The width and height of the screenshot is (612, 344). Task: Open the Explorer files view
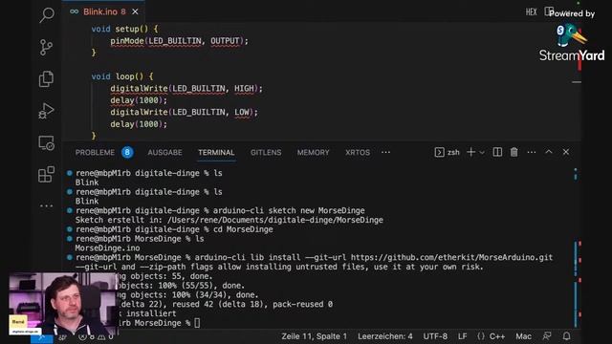point(46,78)
